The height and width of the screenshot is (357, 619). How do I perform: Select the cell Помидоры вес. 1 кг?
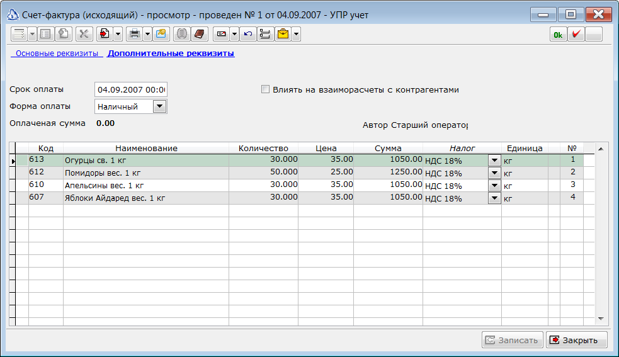pyautogui.click(x=146, y=173)
